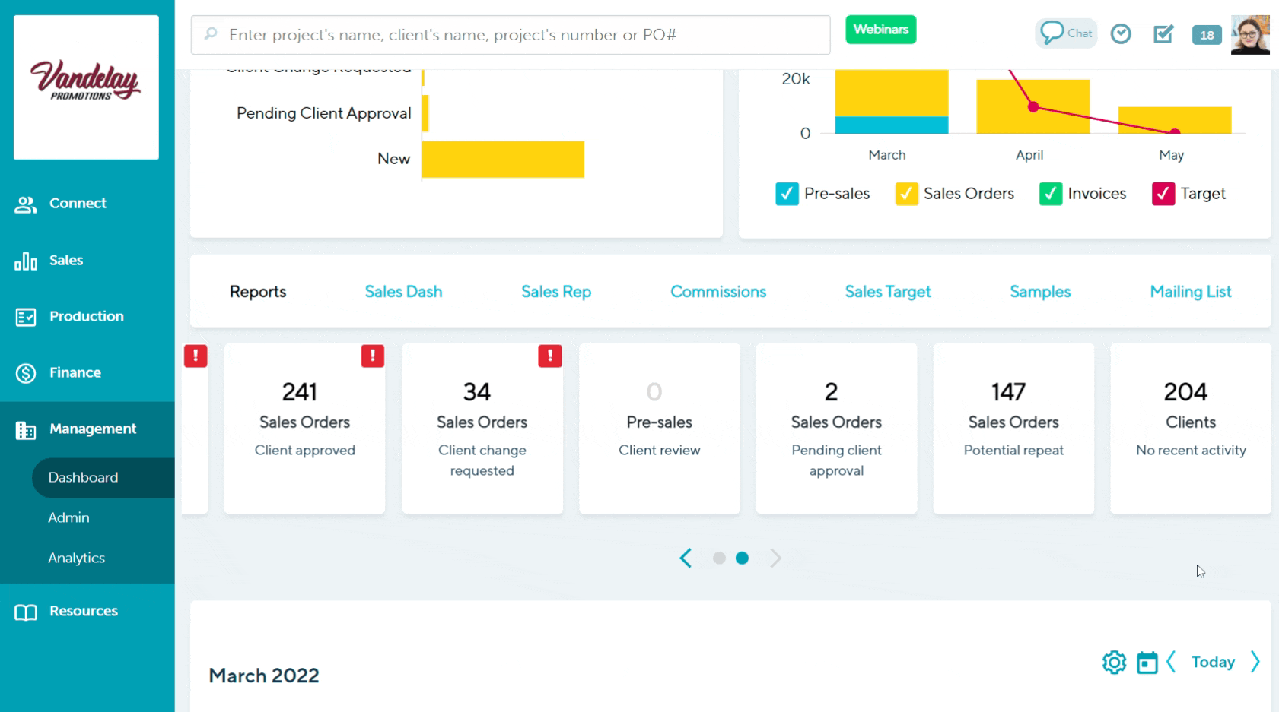Open calendar settings gear icon
1279x712 pixels.
1114,663
